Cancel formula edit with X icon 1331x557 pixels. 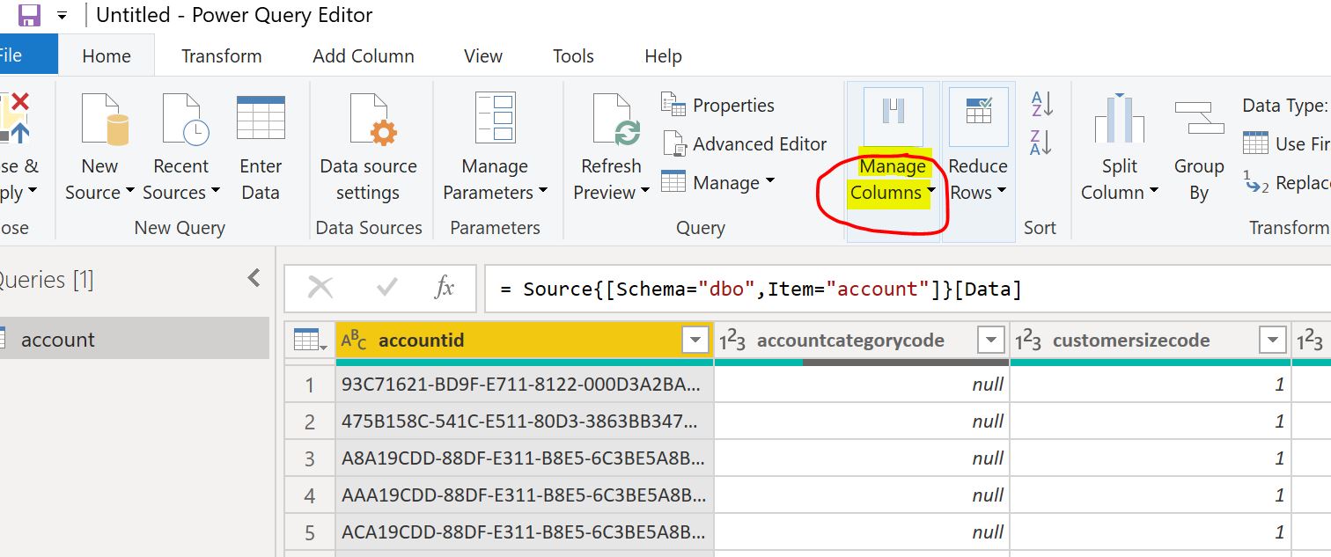(320, 287)
